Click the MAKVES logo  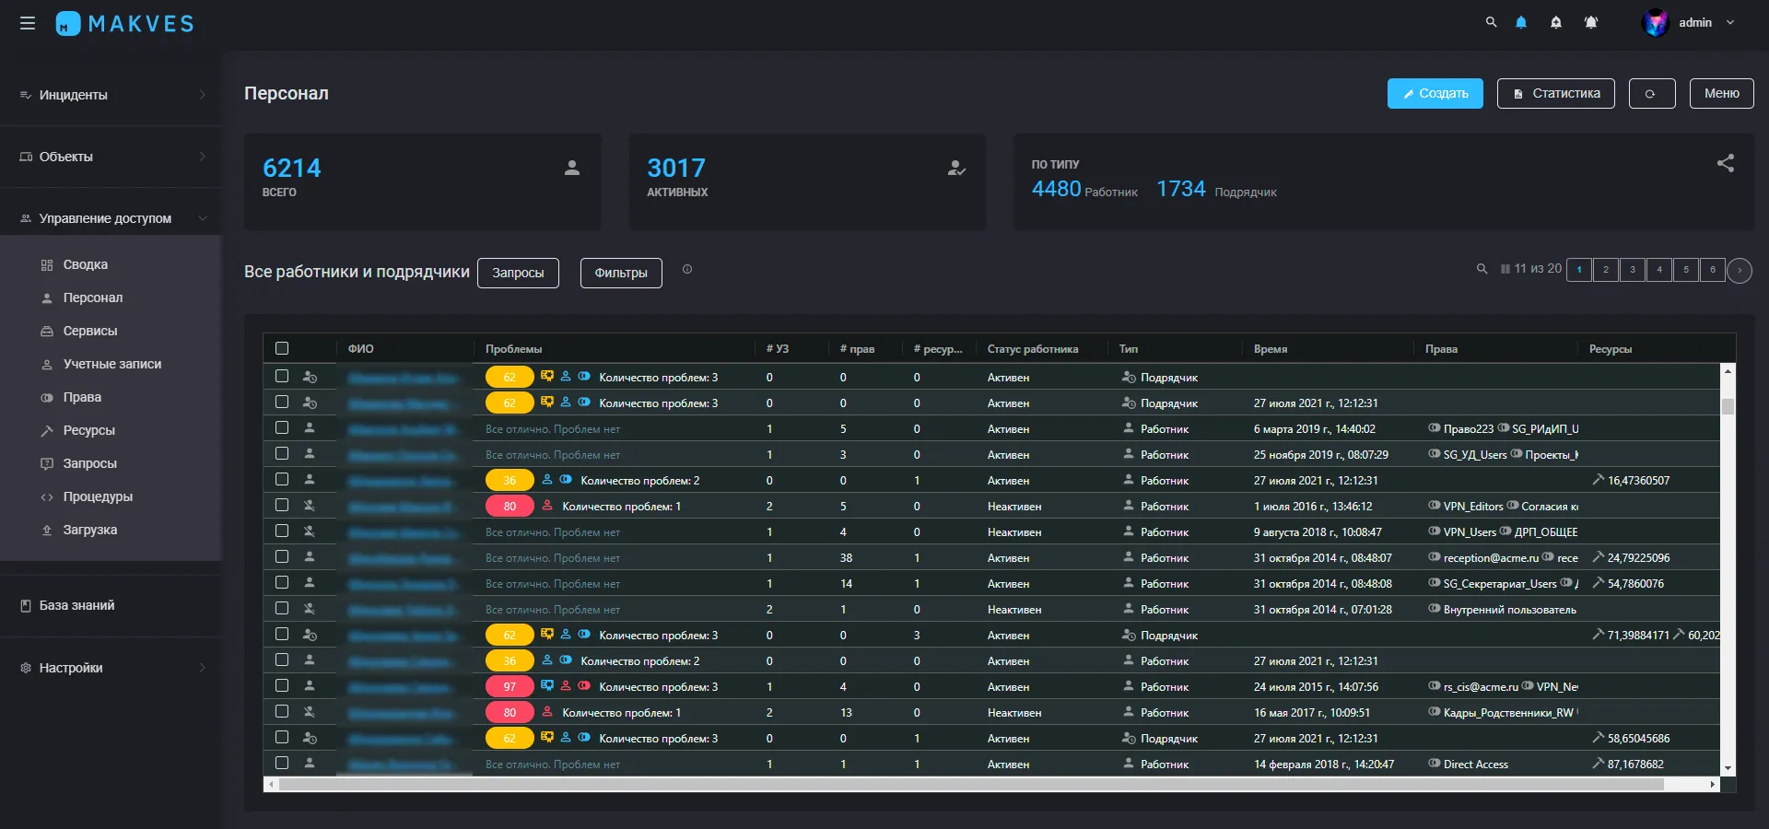pos(125,23)
